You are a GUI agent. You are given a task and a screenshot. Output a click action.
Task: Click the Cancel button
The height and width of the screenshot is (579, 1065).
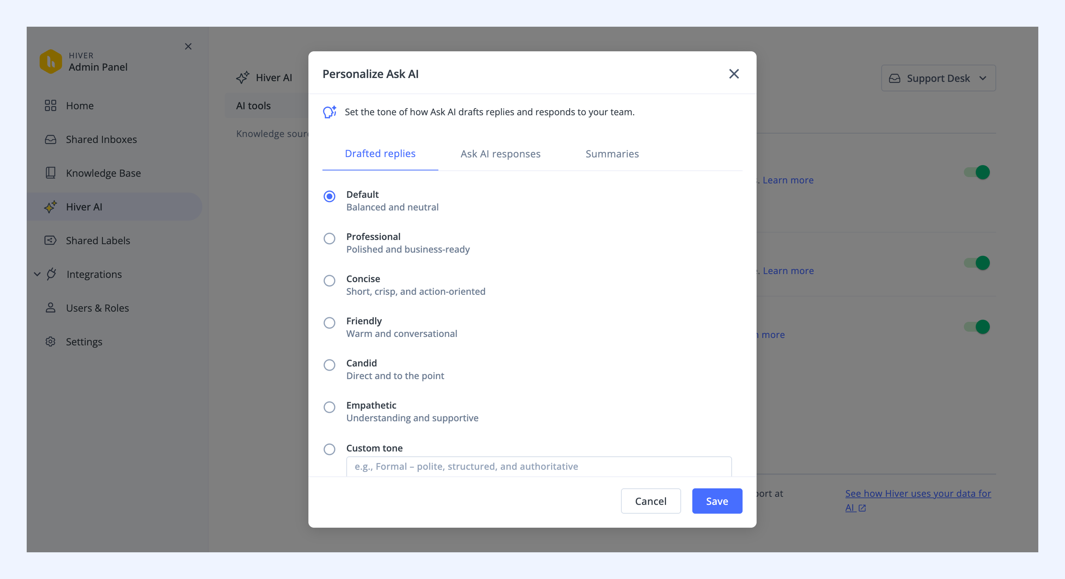point(651,501)
